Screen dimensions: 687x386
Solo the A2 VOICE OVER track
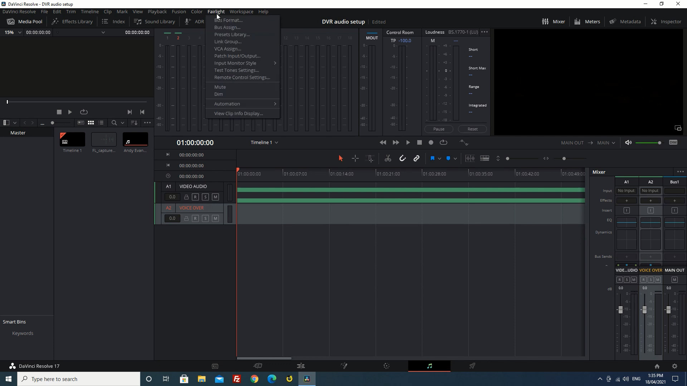click(x=205, y=218)
